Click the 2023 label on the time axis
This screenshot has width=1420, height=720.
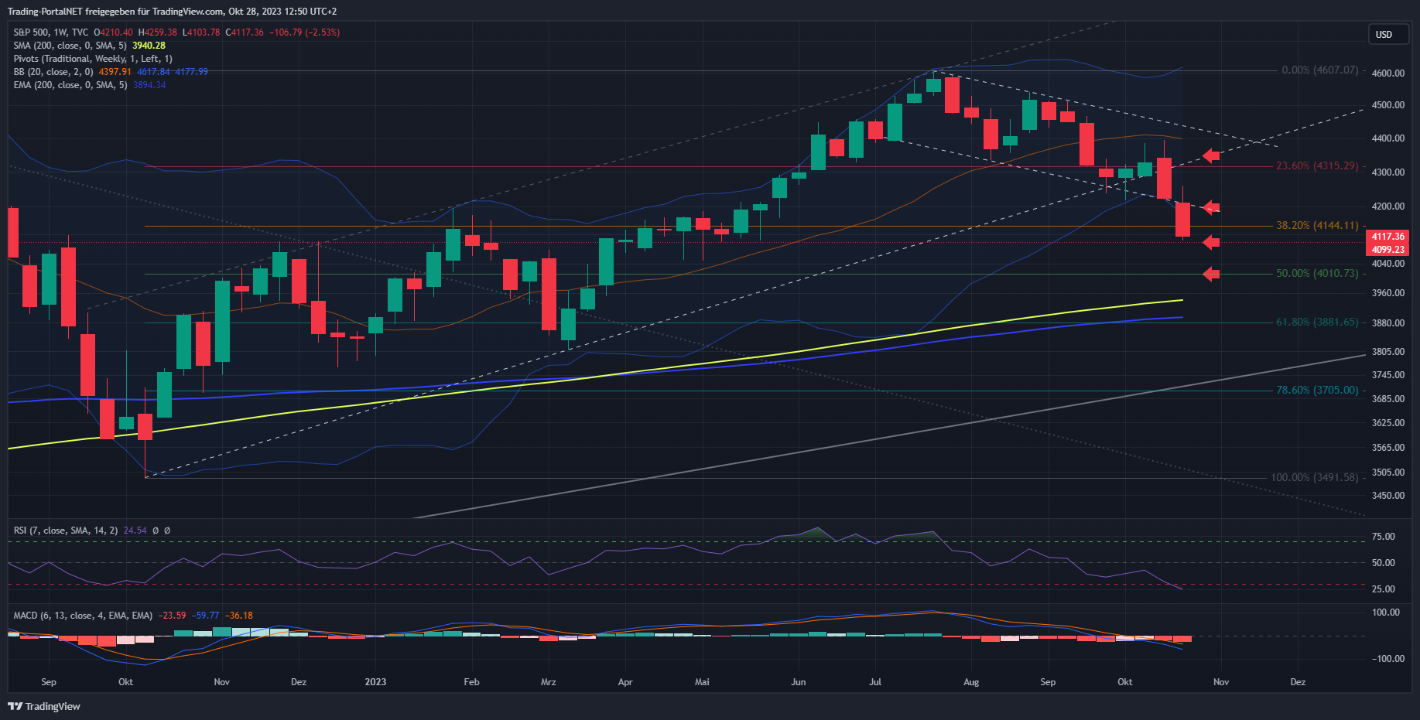point(375,682)
